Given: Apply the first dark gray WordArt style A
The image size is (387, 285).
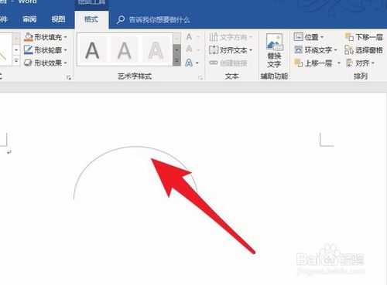Looking at the screenshot, I should 92,50.
